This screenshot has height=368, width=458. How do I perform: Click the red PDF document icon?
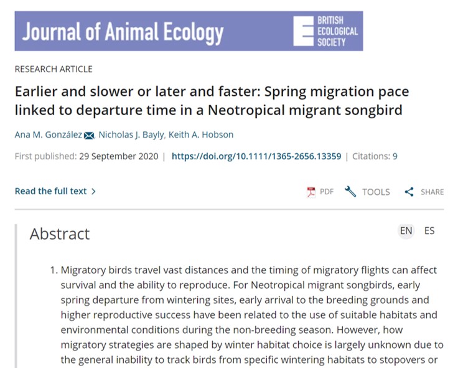point(311,192)
